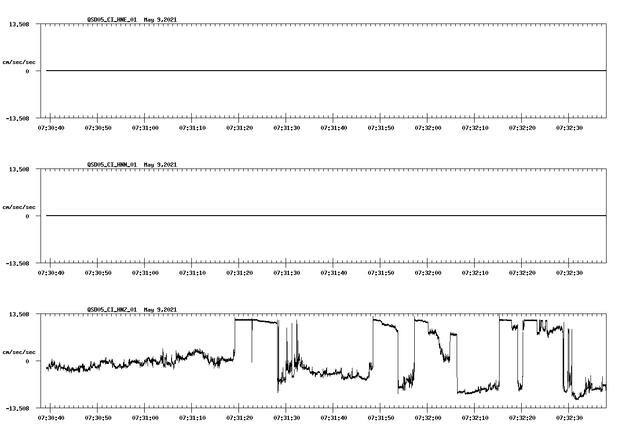Click the flat waveform trace in the HNN panel
Screen dimensions: 640x435
(x=283, y=216)
